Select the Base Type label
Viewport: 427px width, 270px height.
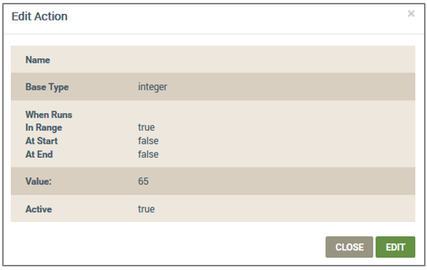(47, 87)
